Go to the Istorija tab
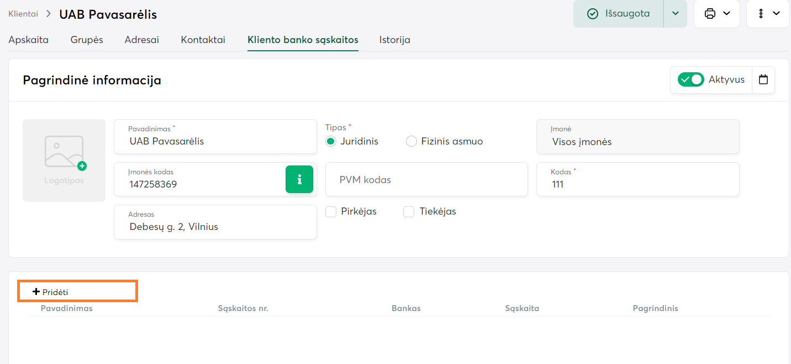Viewport: 791px width, 364px height. [x=394, y=40]
